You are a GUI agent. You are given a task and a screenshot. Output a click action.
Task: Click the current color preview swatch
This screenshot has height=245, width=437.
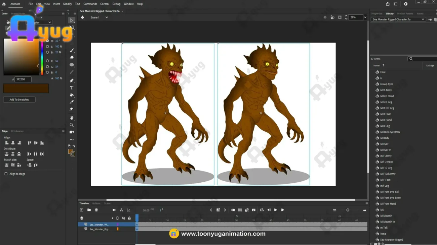26,88
